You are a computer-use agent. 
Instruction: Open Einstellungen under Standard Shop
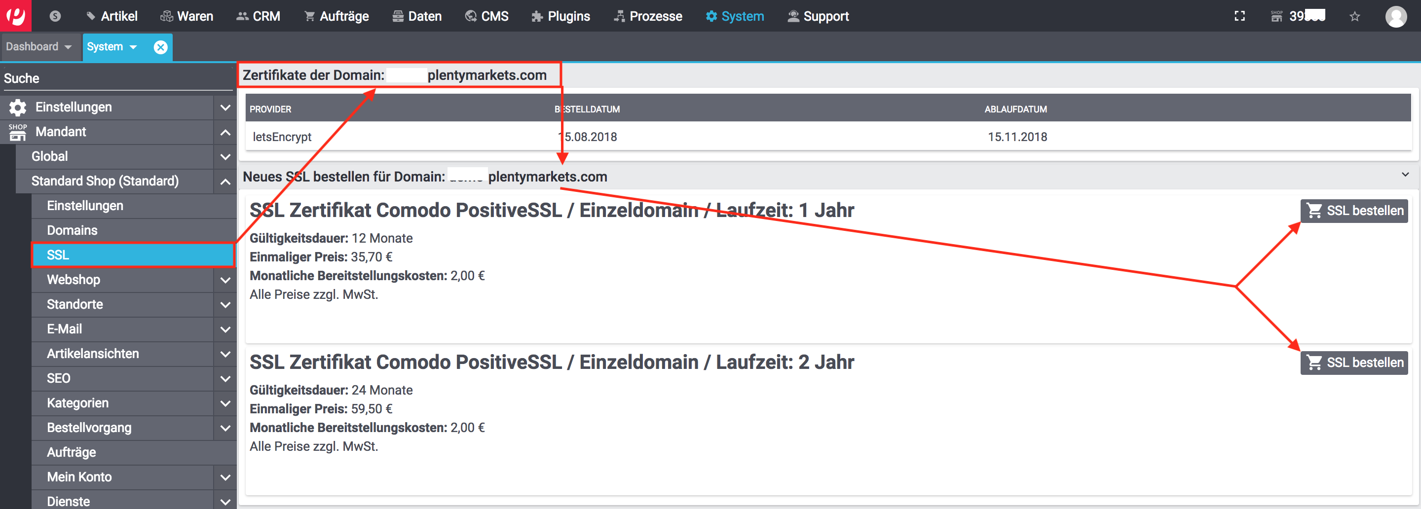pos(134,206)
